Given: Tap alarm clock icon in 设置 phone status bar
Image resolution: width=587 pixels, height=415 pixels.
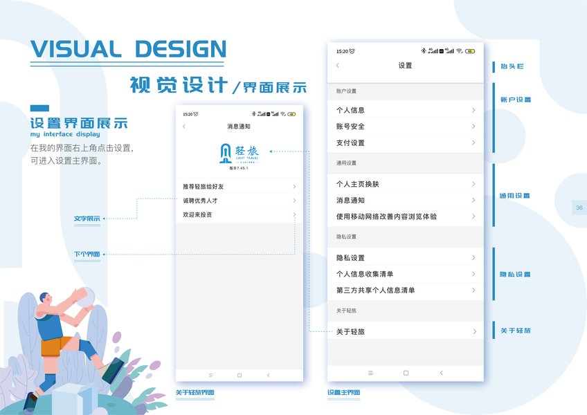Looking at the screenshot, I should coord(352,51).
